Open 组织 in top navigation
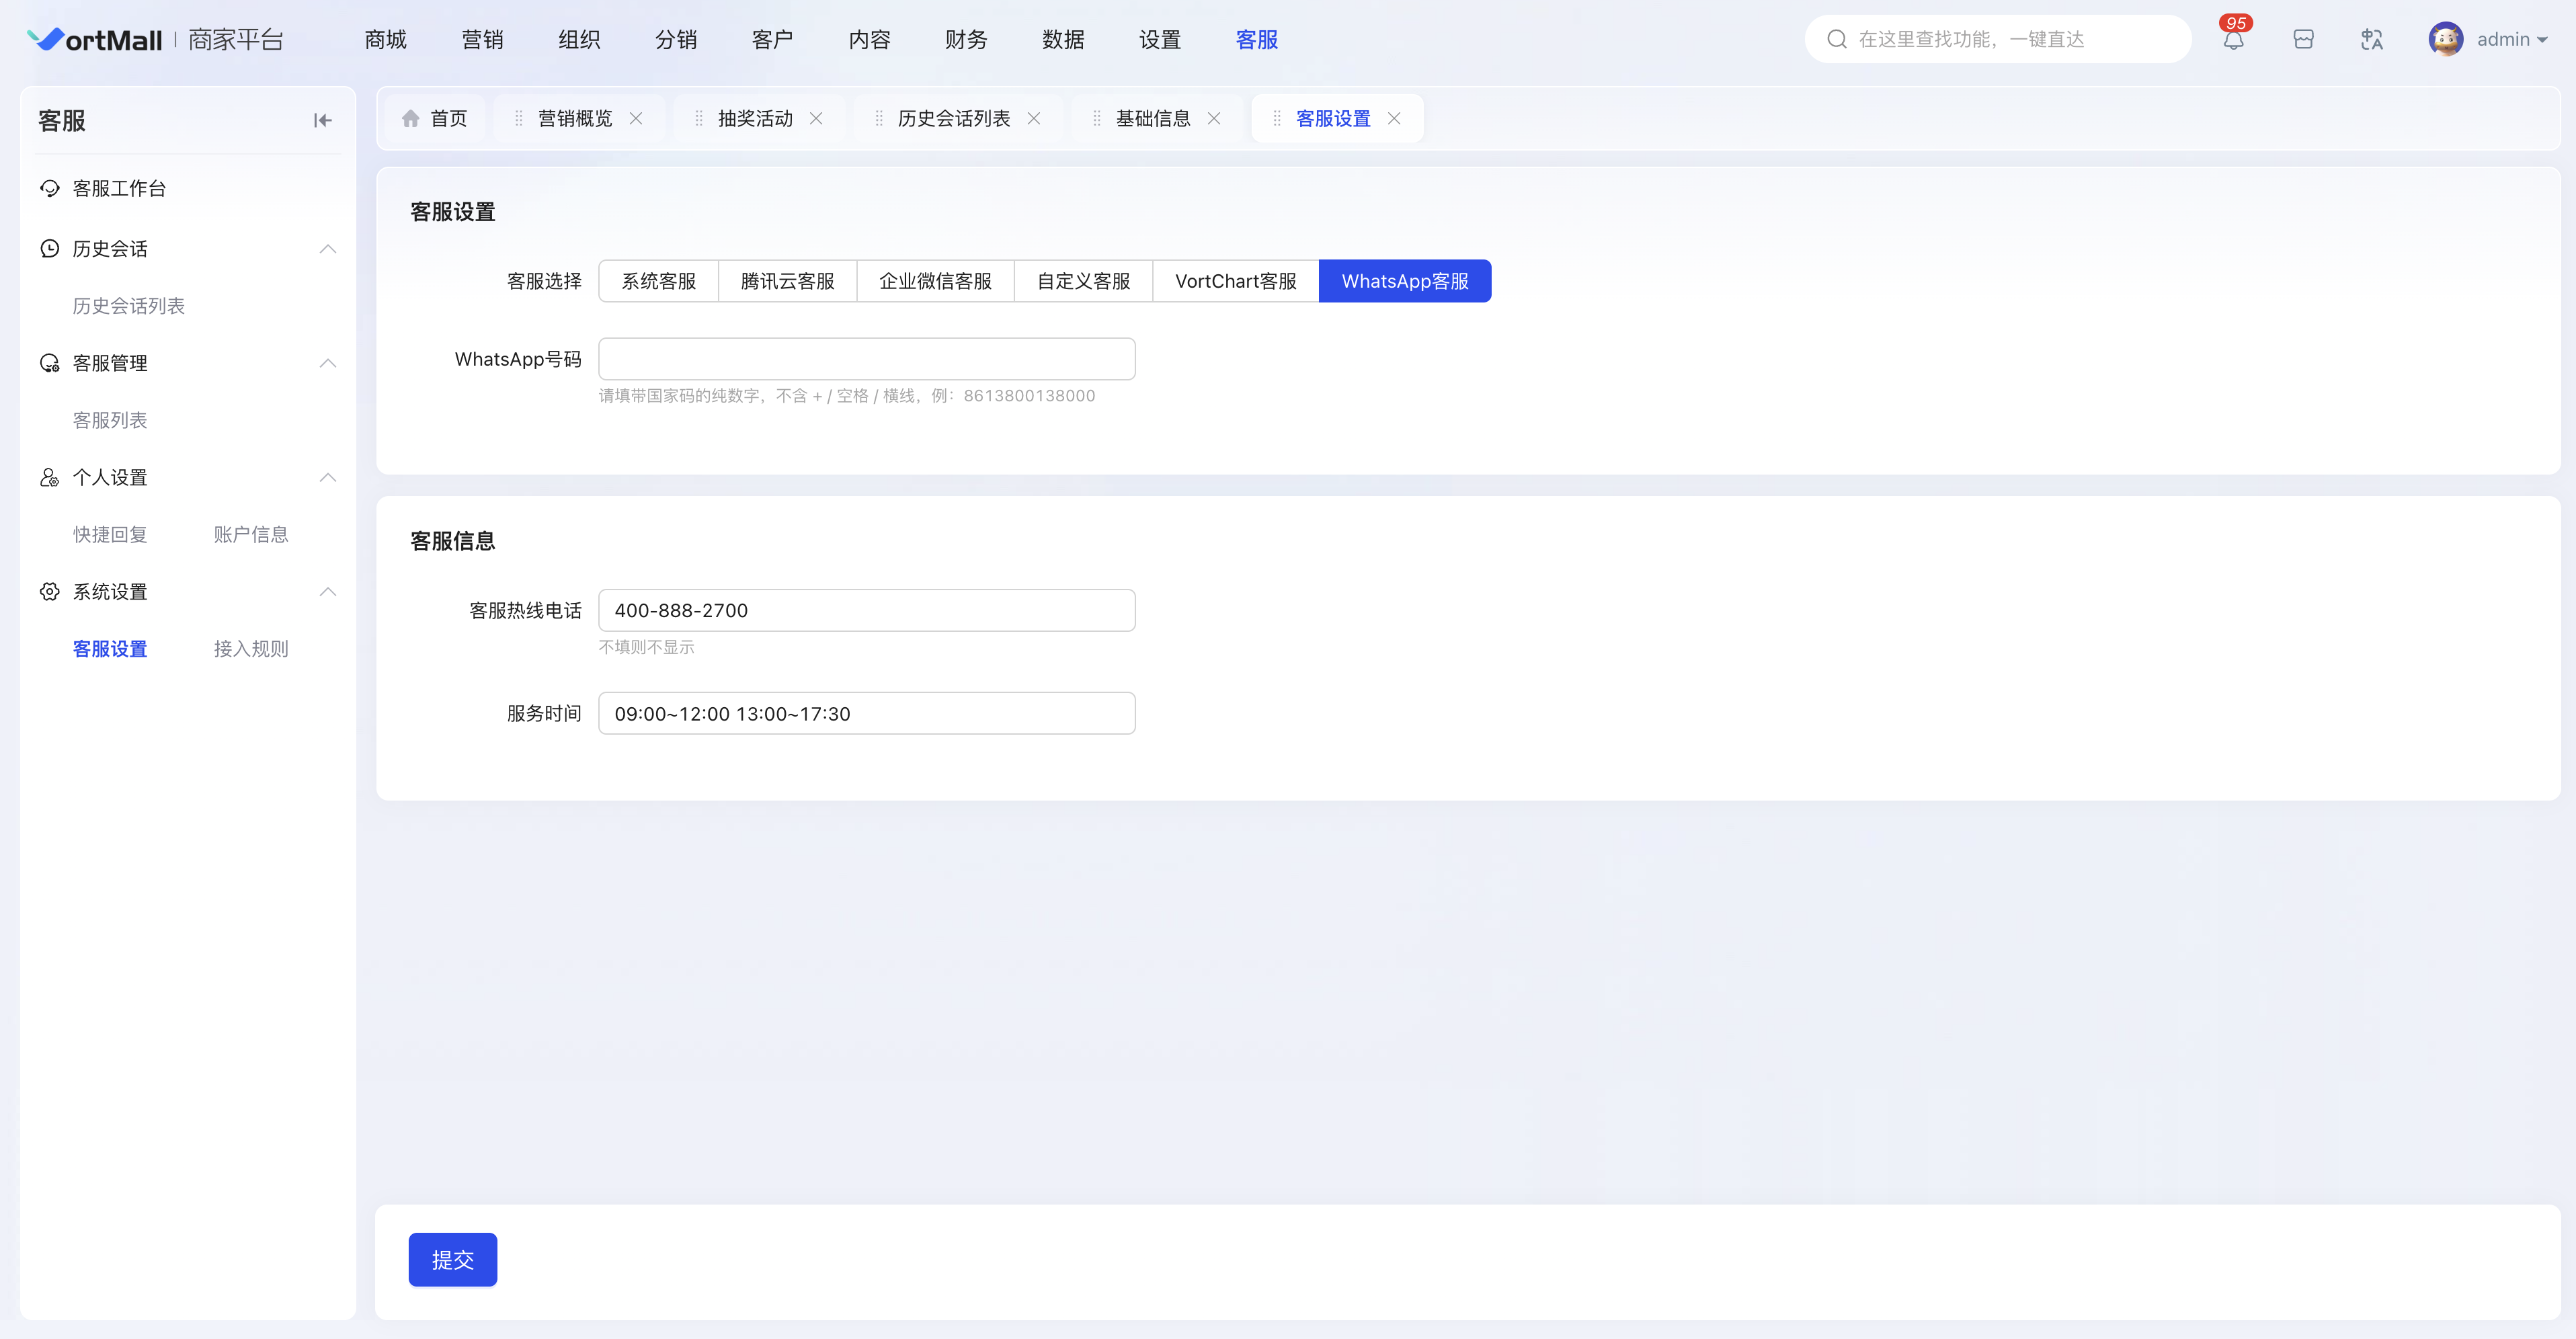Image resolution: width=2576 pixels, height=1339 pixels. point(579,39)
